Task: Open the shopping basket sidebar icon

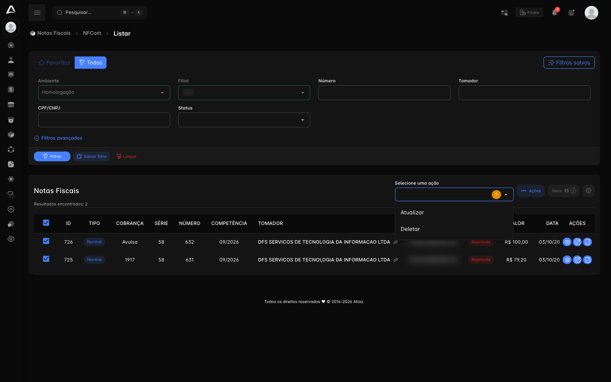Action: pos(11,120)
